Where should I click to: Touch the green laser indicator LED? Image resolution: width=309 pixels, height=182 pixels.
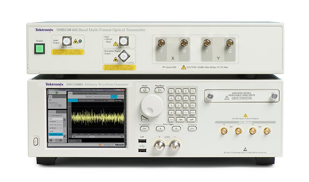[x=80, y=41]
